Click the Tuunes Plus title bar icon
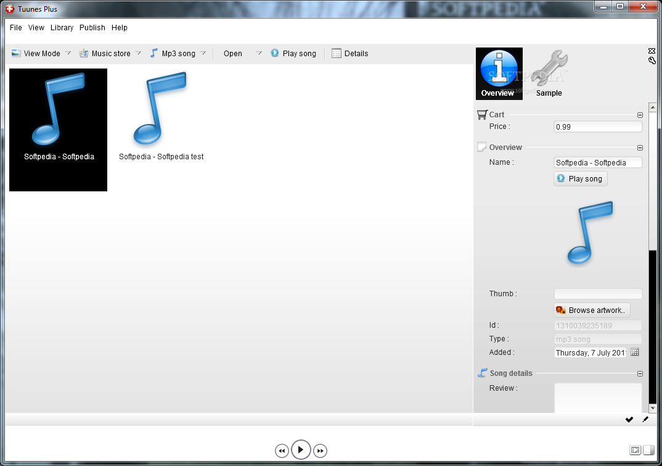Image resolution: width=662 pixels, height=466 pixels. click(9, 9)
